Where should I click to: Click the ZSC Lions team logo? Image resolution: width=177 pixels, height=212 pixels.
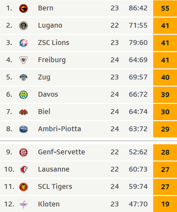(23, 43)
